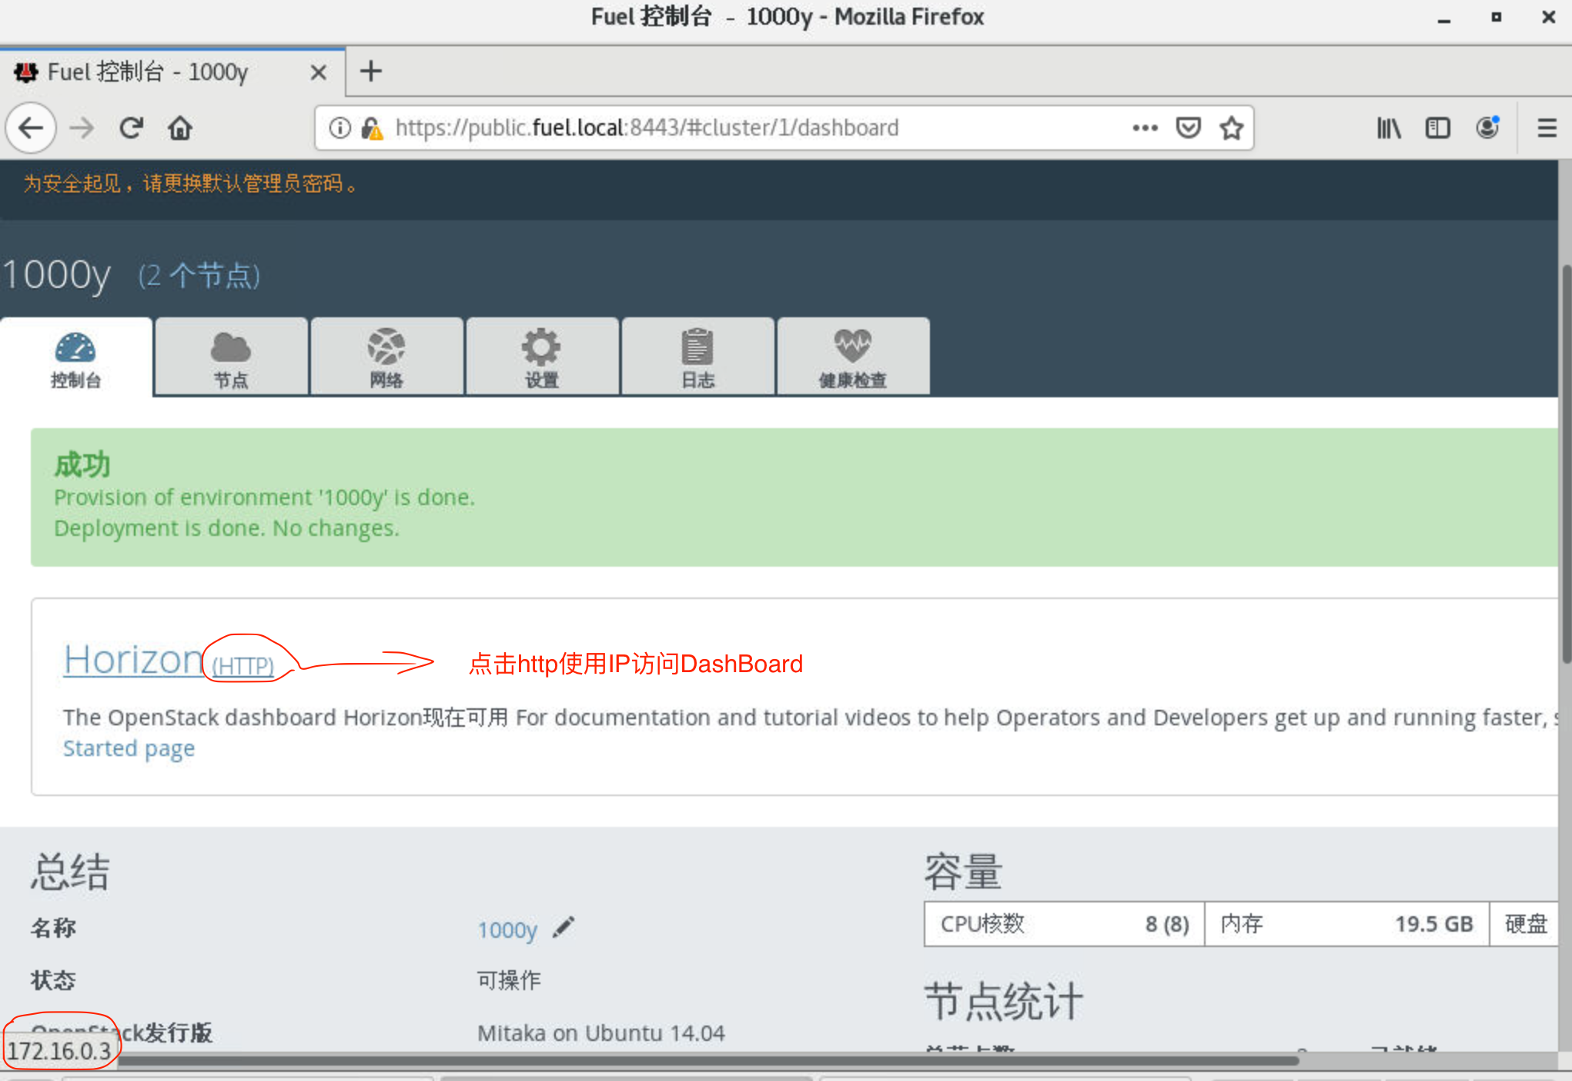1572x1081 pixels.
Task: Open the Started page link
Action: pyautogui.click(x=129, y=748)
